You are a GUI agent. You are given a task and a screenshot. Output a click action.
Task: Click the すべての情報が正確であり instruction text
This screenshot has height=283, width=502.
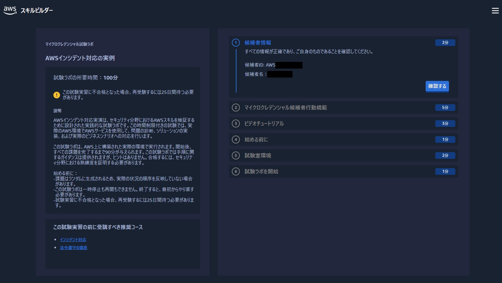point(309,52)
